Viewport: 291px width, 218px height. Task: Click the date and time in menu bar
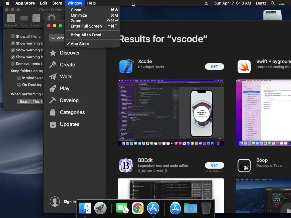(x=232, y=3)
